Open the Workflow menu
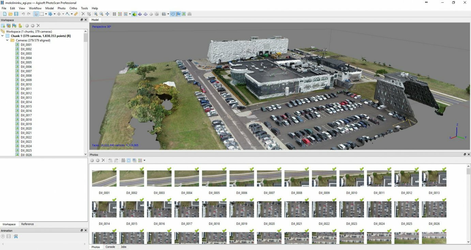This screenshot has height=250, width=471. click(x=35, y=8)
